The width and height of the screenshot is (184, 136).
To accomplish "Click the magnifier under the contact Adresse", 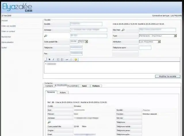I will (49, 122).
